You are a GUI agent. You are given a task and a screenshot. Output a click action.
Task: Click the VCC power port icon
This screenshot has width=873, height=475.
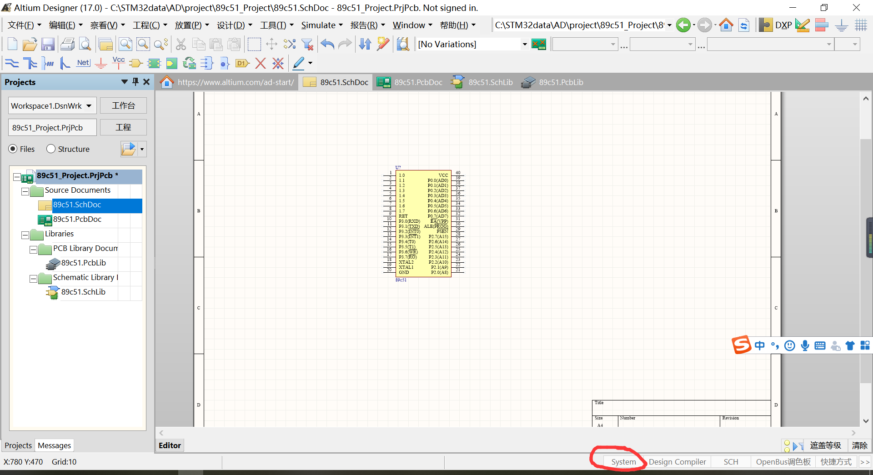[x=119, y=63]
